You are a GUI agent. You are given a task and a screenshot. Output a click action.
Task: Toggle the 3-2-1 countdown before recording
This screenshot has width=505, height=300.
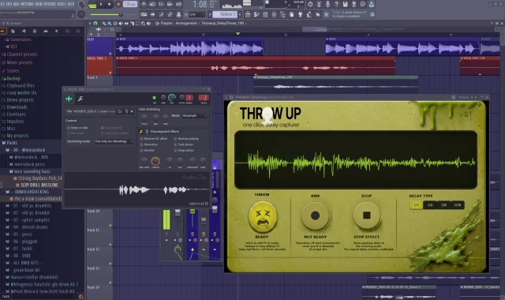tap(161, 4)
